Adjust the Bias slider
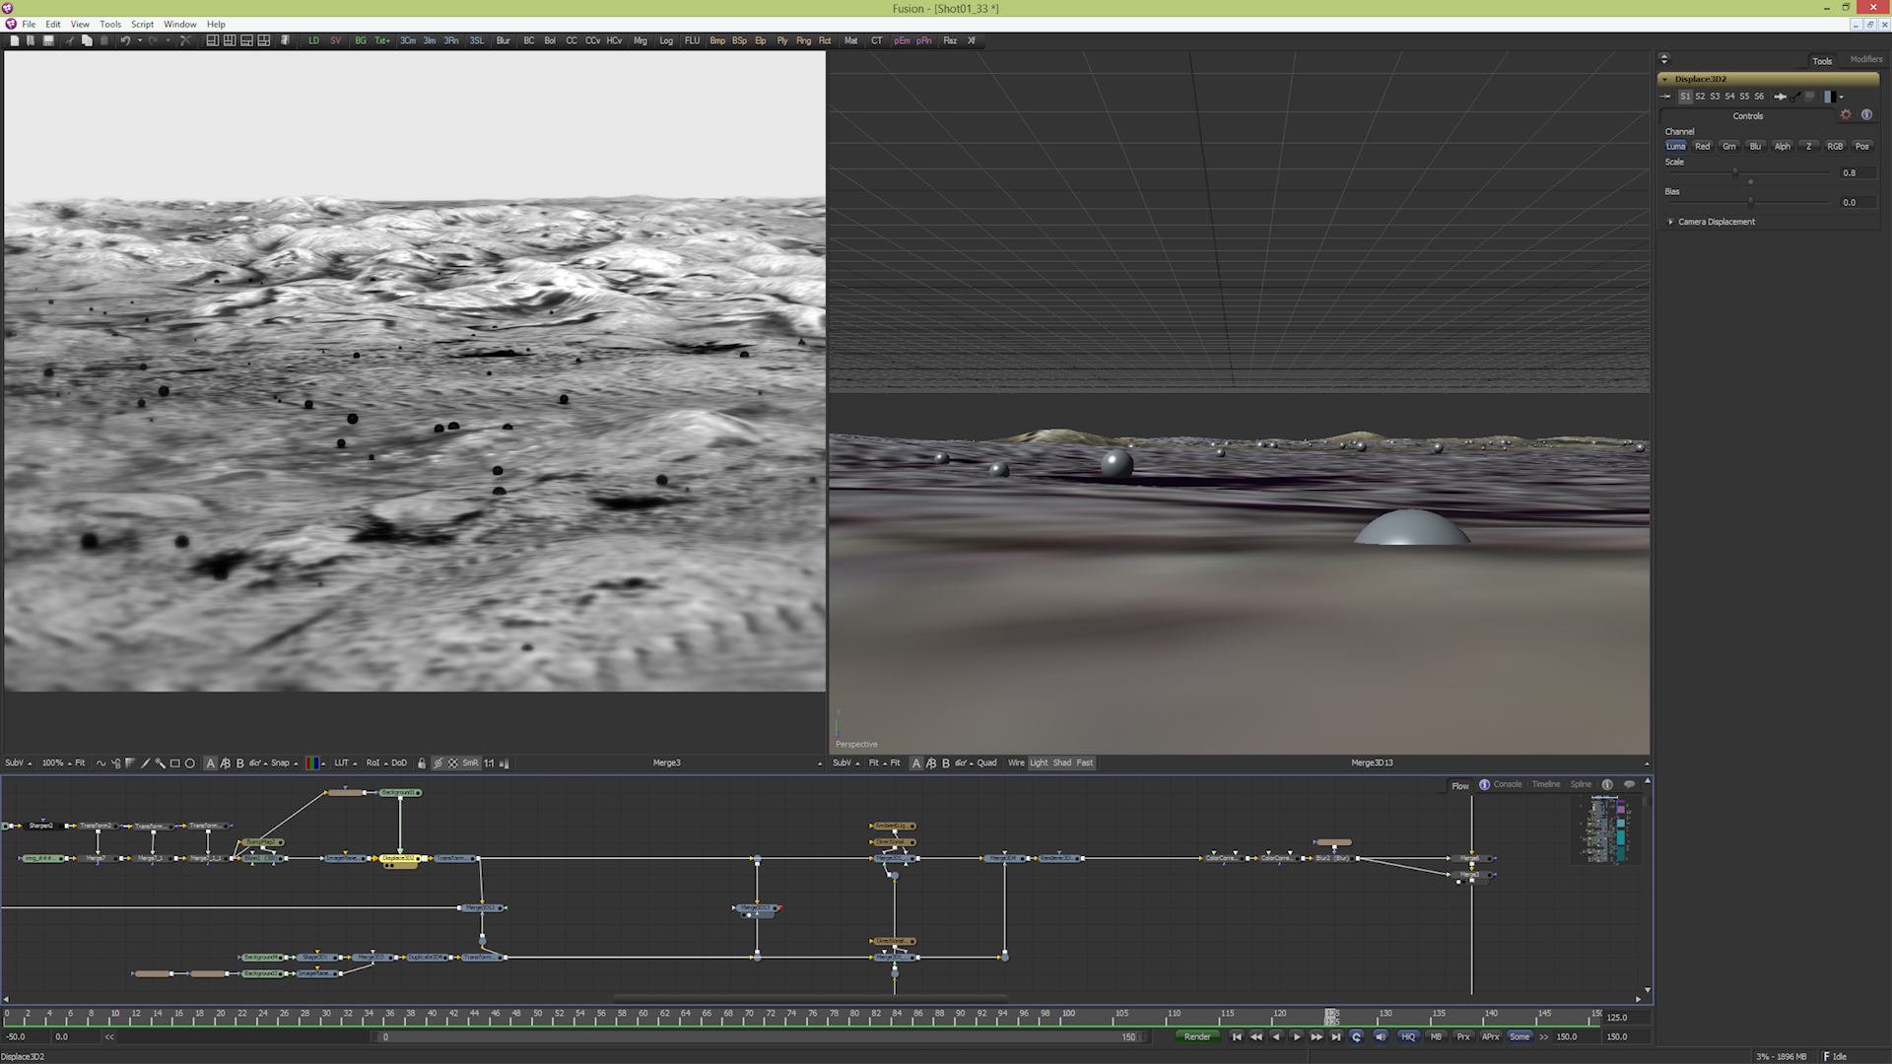Viewport: 1892px width, 1064px height. [1749, 203]
